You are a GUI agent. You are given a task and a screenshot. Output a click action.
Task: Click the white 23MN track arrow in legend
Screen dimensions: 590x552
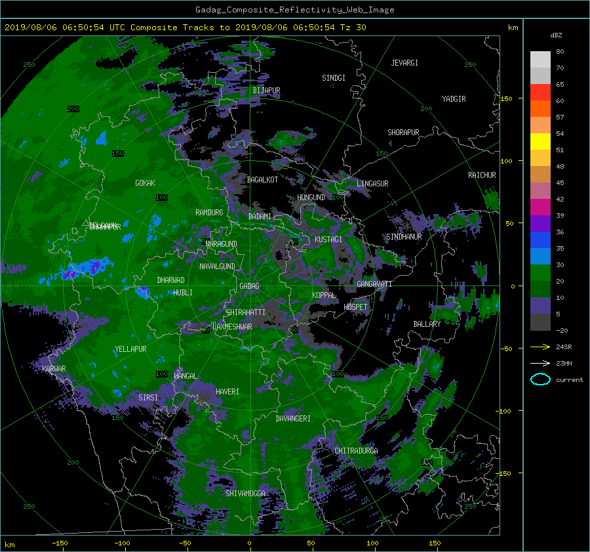[x=540, y=363]
